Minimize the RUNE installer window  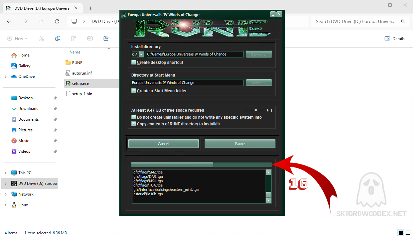tap(273, 14)
